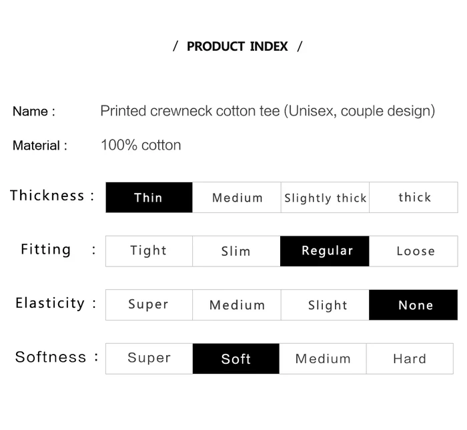Image resolution: width=467 pixels, height=430 pixels.
Task: Choose Slim fitting option
Action: 236,251
